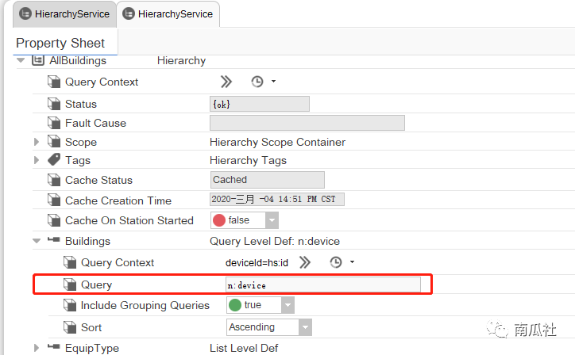Click the tag icon beside Tags
Image resolution: width=575 pixels, height=355 pixels.
coord(54,159)
